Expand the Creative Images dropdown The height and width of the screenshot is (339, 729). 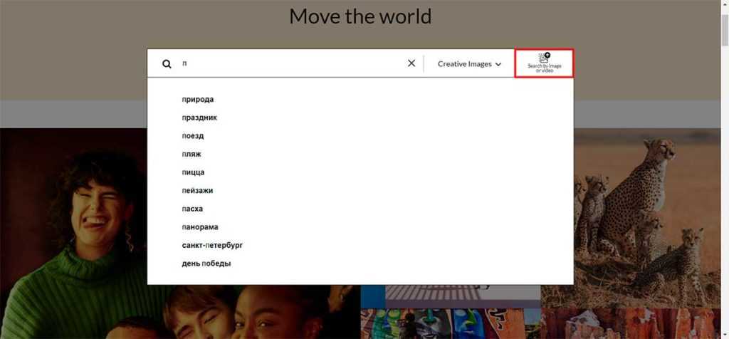click(469, 64)
